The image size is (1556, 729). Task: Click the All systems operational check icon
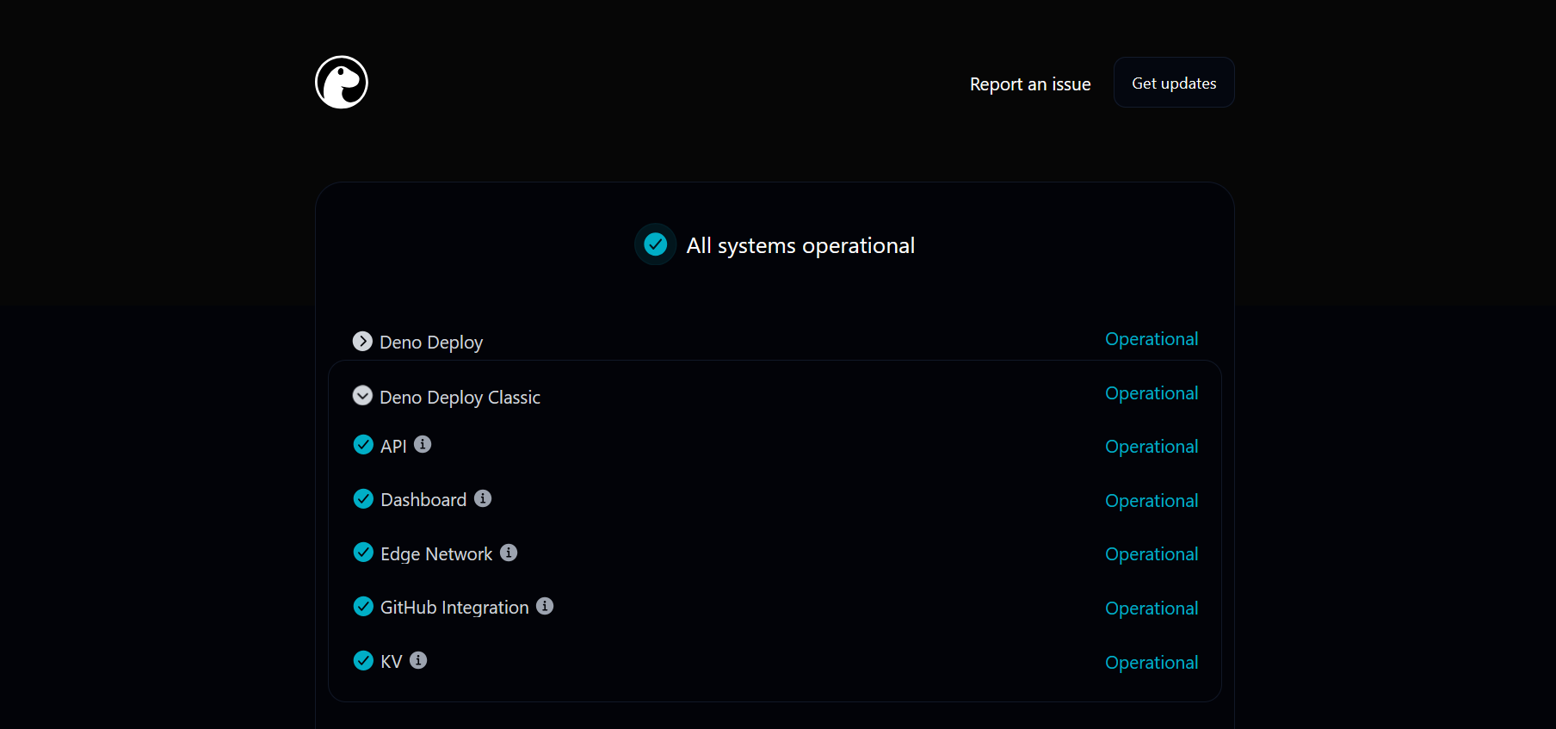coord(656,244)
